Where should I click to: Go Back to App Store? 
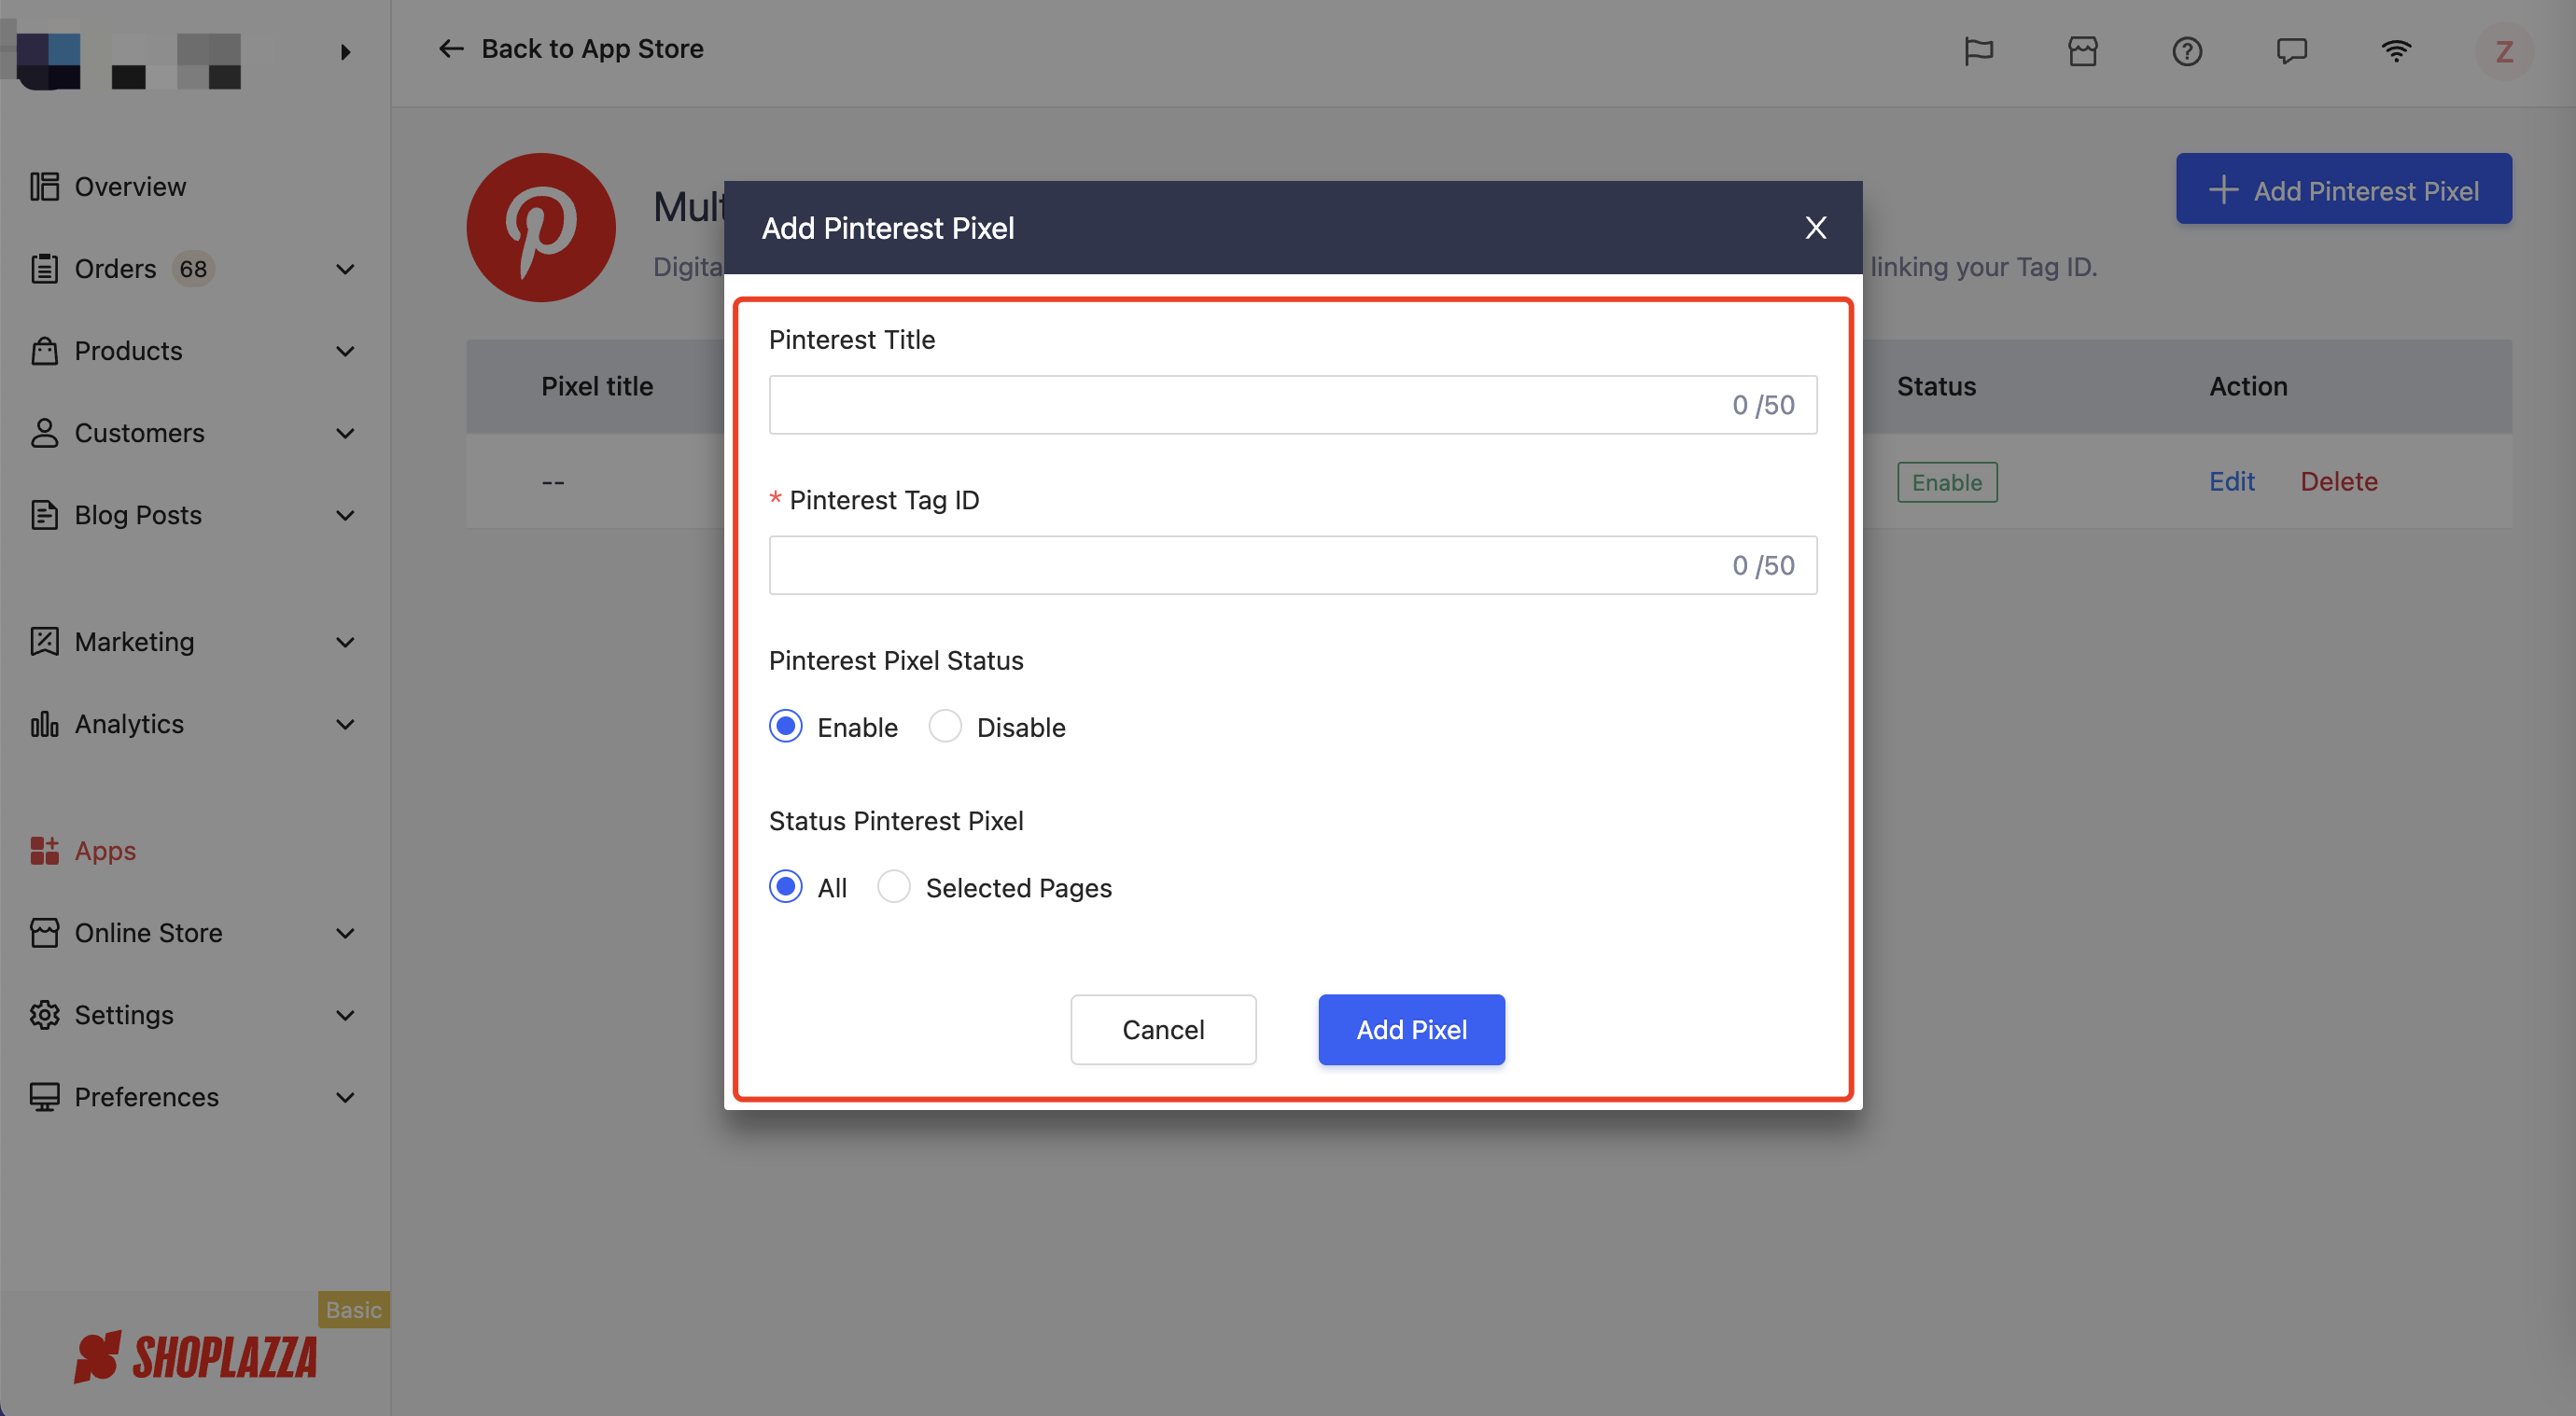pyautogui.click(x=571, y=49)
